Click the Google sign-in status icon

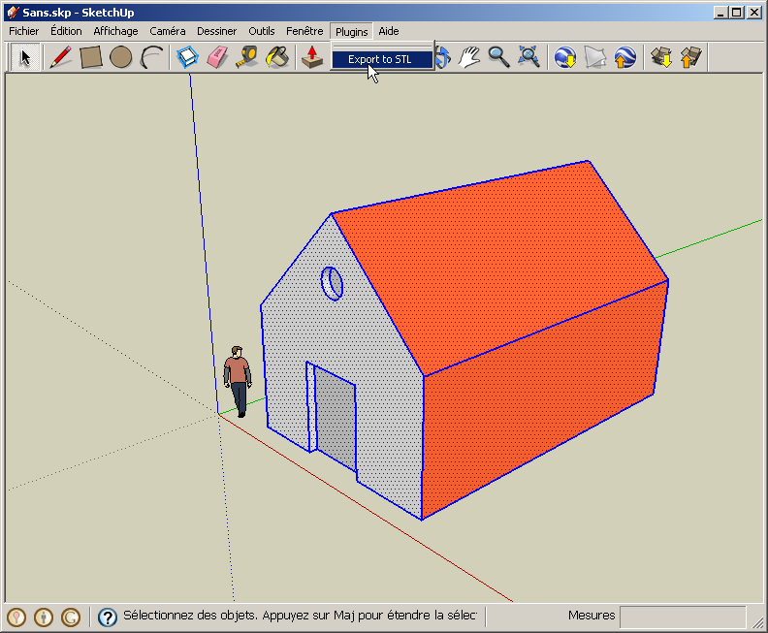coord(71,617)
